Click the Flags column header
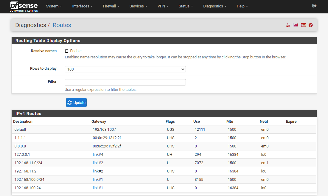This screenshot has height=196, width=328. click(170, 122)
